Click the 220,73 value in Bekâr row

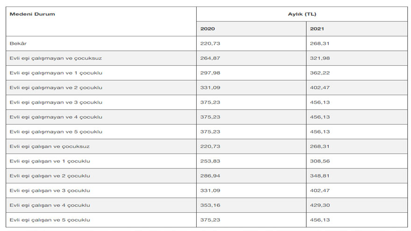(210, 43)
